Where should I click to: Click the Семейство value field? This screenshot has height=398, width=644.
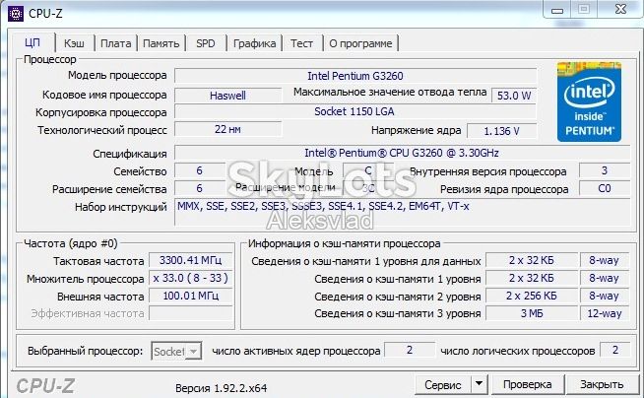click(200, 170)
